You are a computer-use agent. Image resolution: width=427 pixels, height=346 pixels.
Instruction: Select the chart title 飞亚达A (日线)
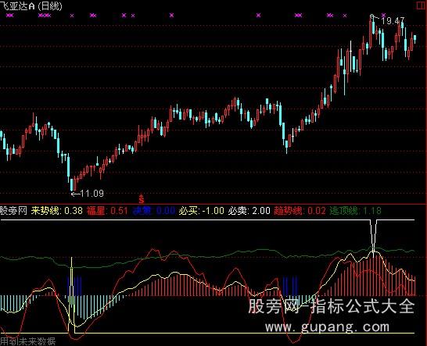click(30, 5)
